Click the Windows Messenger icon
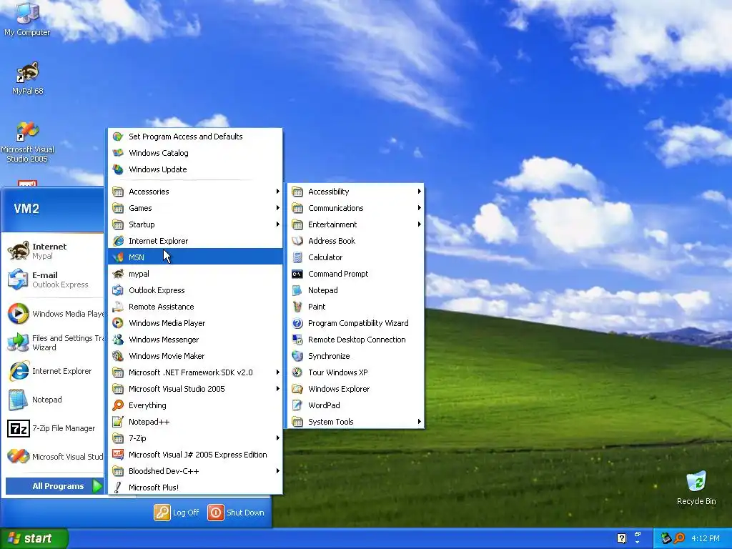 point(118,340)
